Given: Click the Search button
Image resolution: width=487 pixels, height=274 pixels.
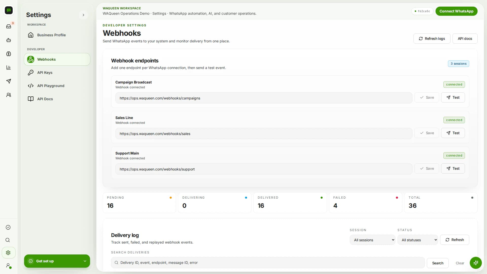Looking at the screenshot, I should tap(438, 263).
